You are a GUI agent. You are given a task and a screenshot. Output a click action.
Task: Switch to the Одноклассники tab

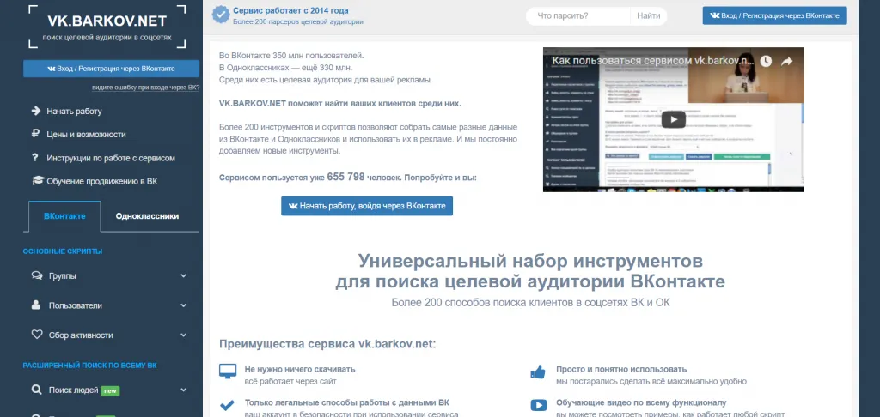147,215
